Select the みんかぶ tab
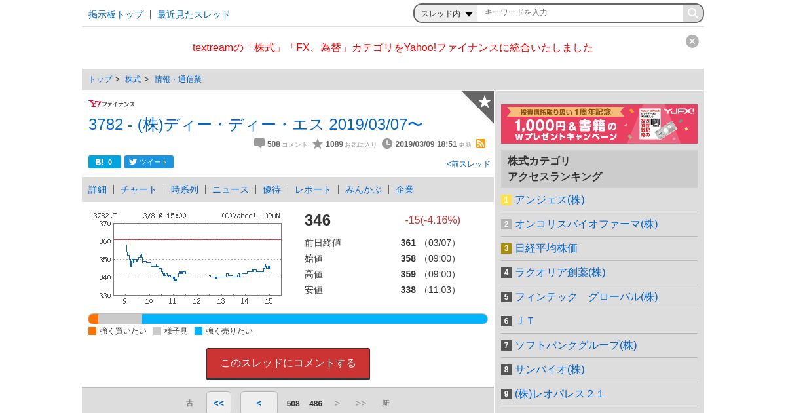Image resolution: width=786 pixels, height=413 pixels. [364, 189]
